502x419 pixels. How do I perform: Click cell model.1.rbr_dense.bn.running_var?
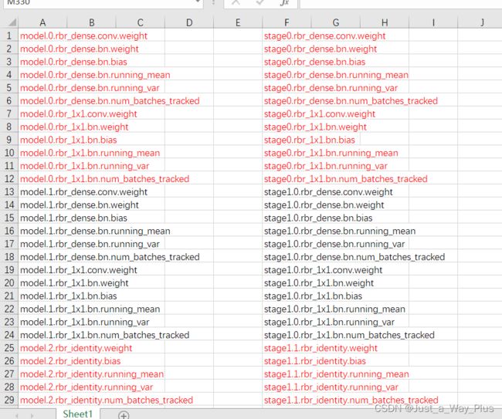(x=90, y=244)
